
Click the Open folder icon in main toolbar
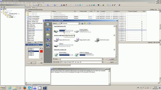(29, 5)
